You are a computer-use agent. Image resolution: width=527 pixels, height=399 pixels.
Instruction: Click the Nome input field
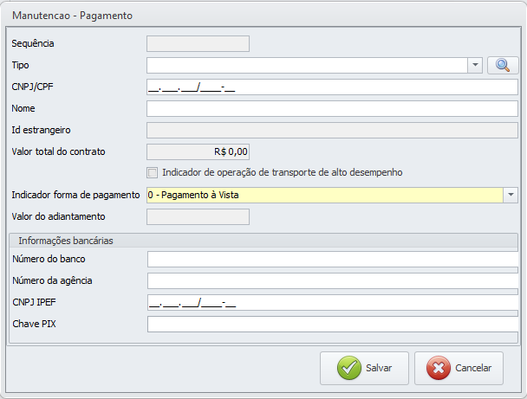[x=332, y=108]
